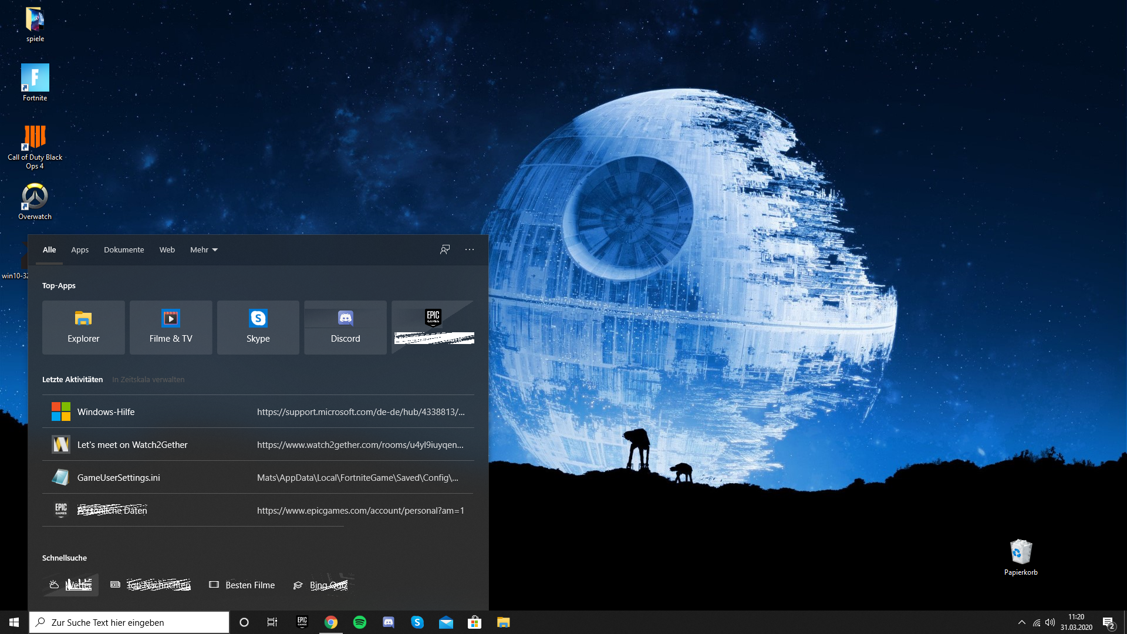Open Explorer from Top-Apps tiles
The width and height of the screenshot is (1127, 634).
coord(83,327)
